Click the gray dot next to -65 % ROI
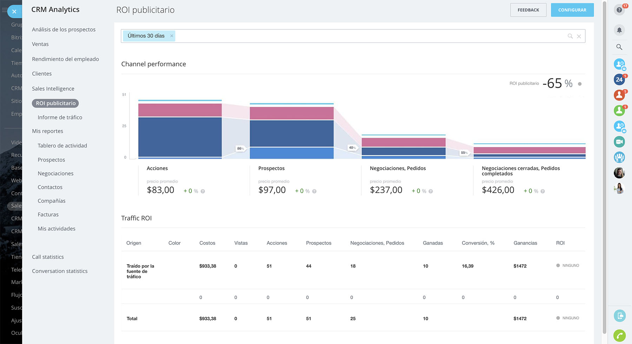Image resolution: width=632 pixels, height=344 pixels. point(580,84)
